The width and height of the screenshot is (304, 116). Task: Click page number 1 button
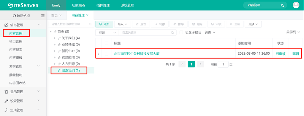click(x=191, y=64)
